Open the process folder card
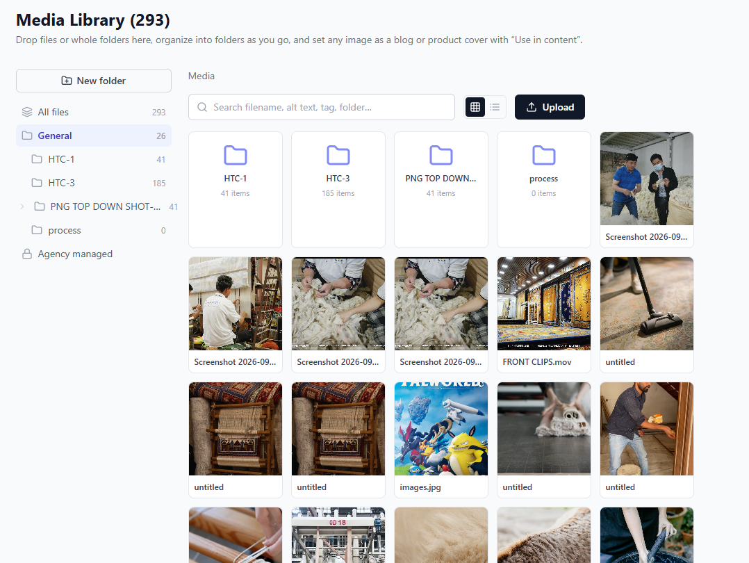749x563 pixels. [544, 190]
